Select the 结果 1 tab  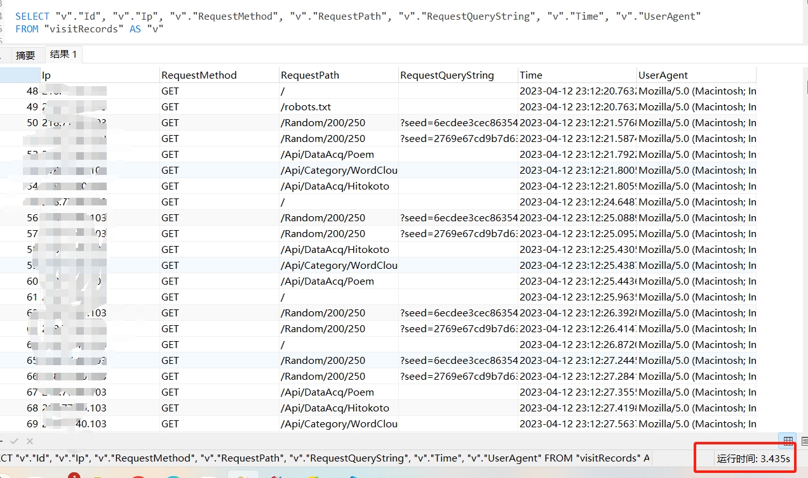pyautogui.click(x=63, y=55)
